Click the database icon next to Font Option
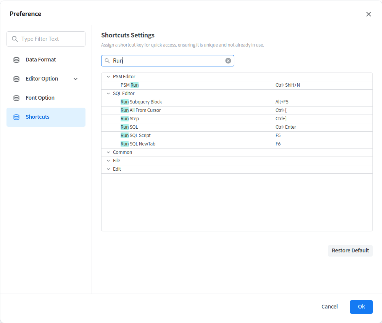The width and height of the screenshot is (382, 323). pos(16,98)
